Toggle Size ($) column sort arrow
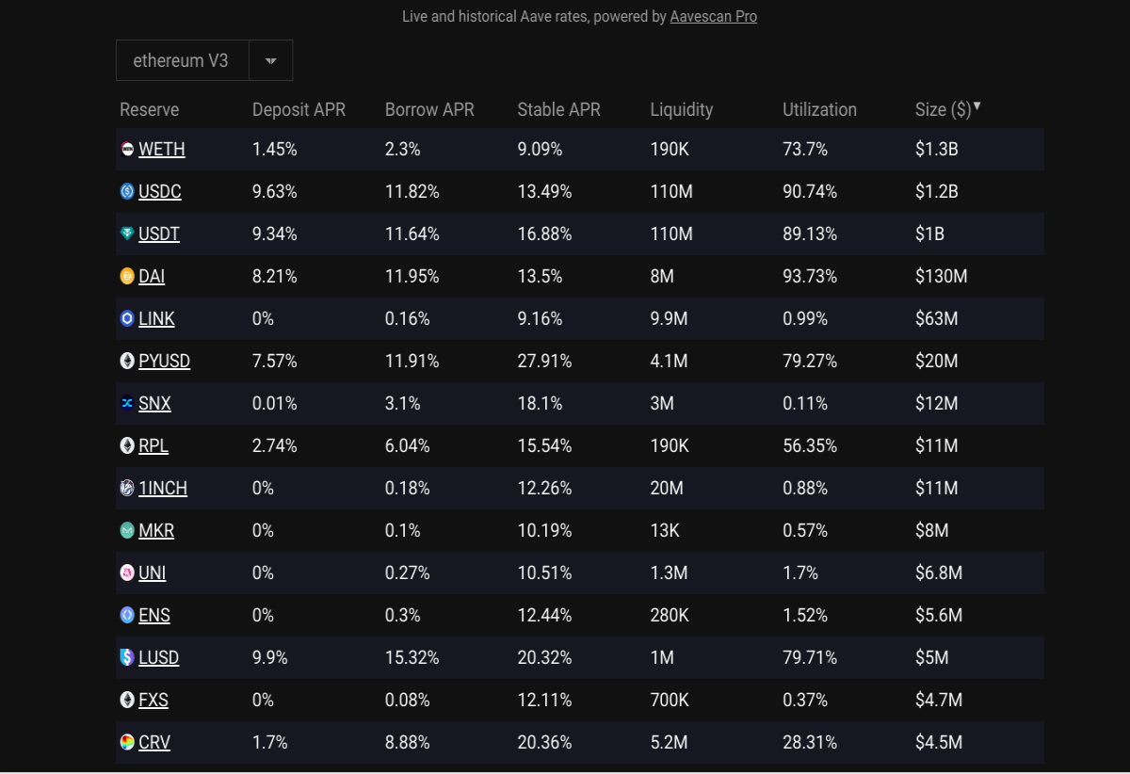1130x774 pixels. [x=977, y=106]
